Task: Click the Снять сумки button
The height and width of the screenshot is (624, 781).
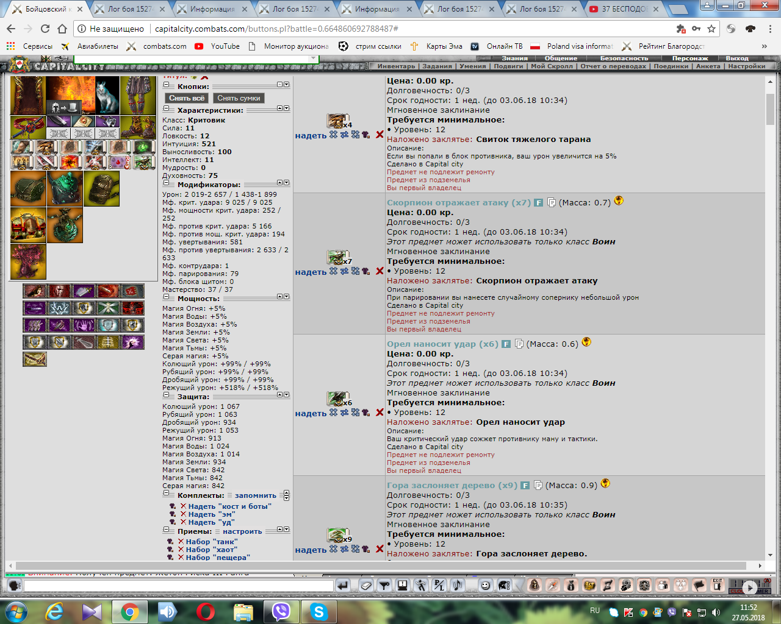Action: [239, 98]
